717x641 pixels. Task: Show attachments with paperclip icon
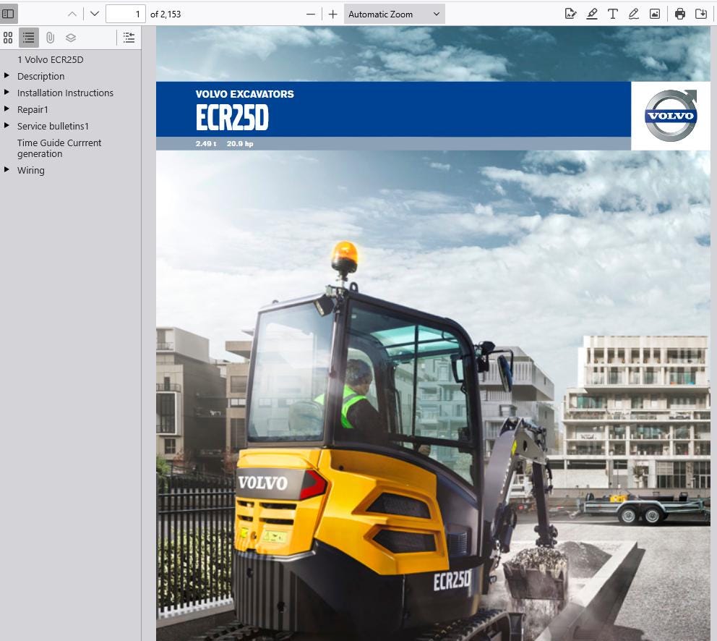coord(50,38)
